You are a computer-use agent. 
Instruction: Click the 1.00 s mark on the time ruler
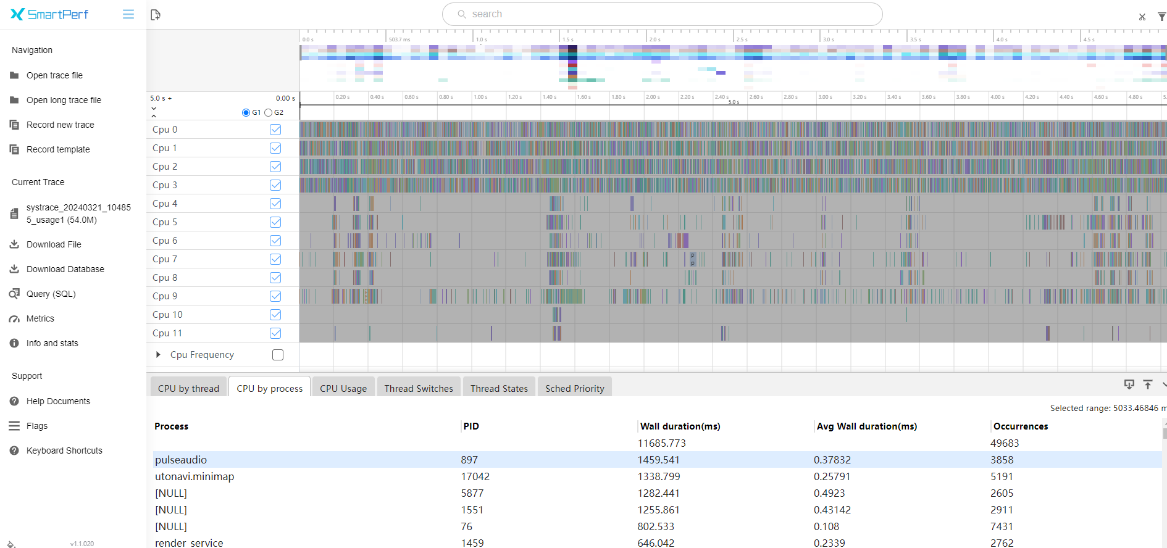coord(480,97)
